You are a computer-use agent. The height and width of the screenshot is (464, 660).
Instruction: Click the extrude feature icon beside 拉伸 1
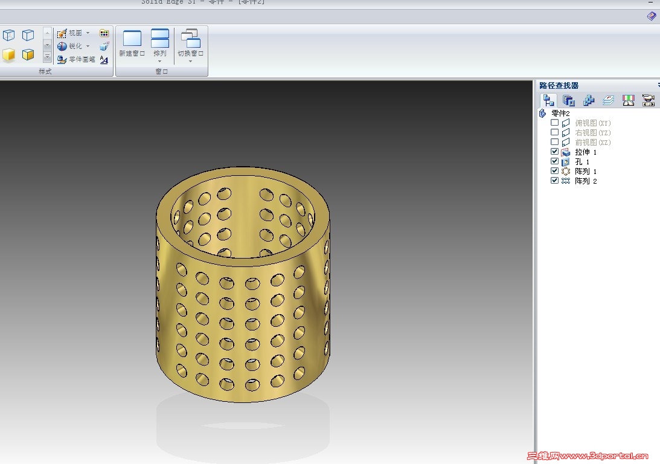point(566,152)
